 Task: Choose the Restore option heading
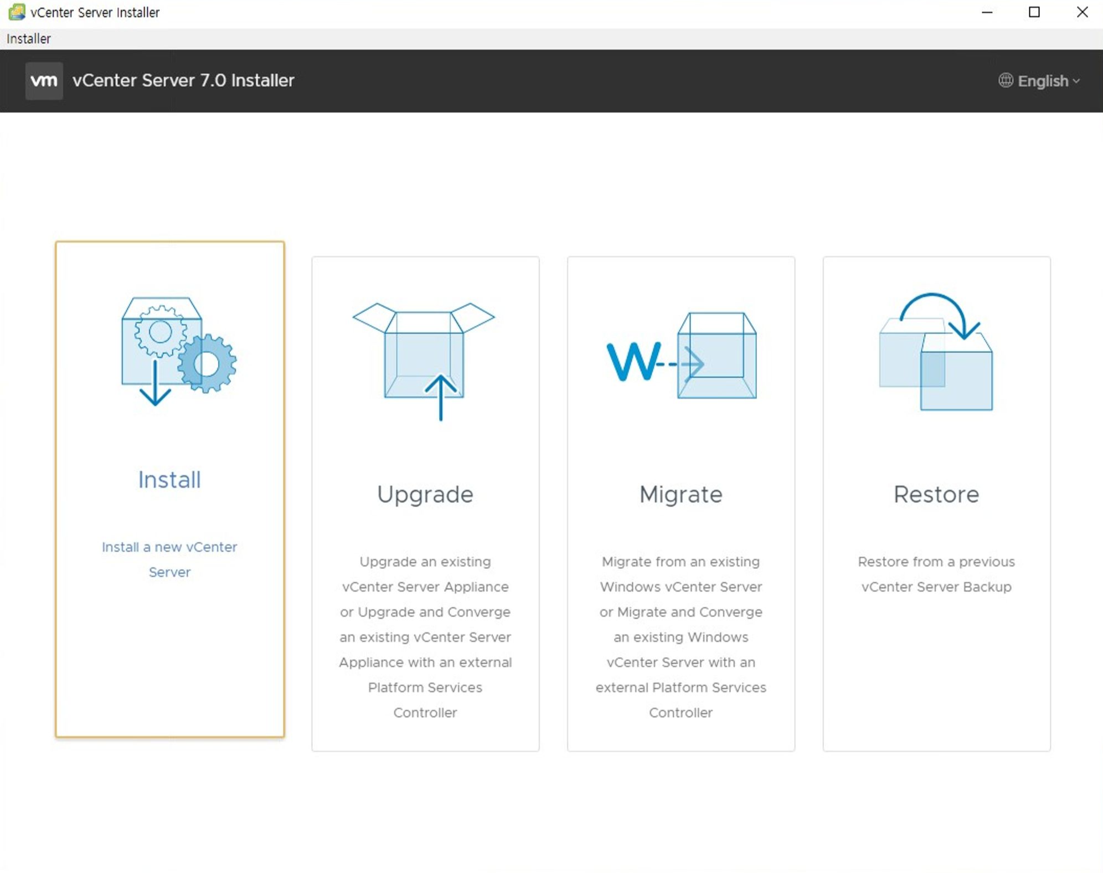point(936,494)
